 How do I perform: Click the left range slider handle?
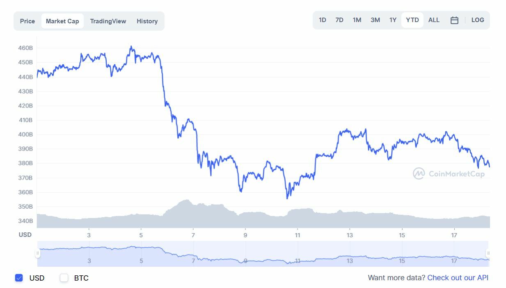[38, 254]
